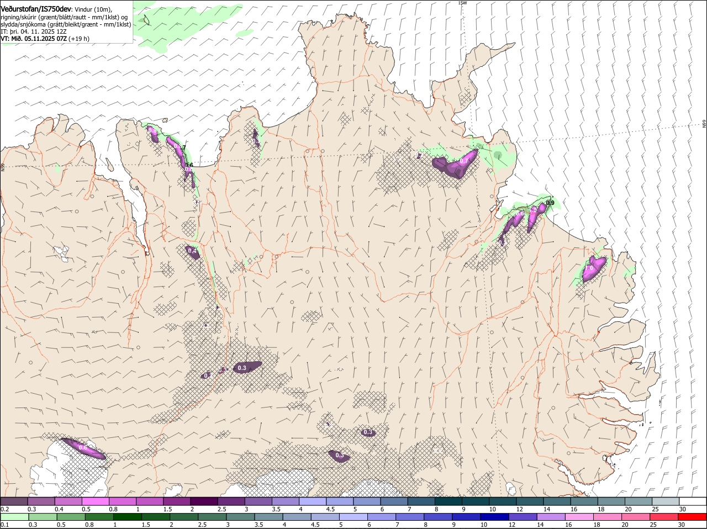Click the top-row legend swatch between 0.2 and 0.3
Image resolution: width=707 pixels, height=529 pixels.
[x=14, y=501]
